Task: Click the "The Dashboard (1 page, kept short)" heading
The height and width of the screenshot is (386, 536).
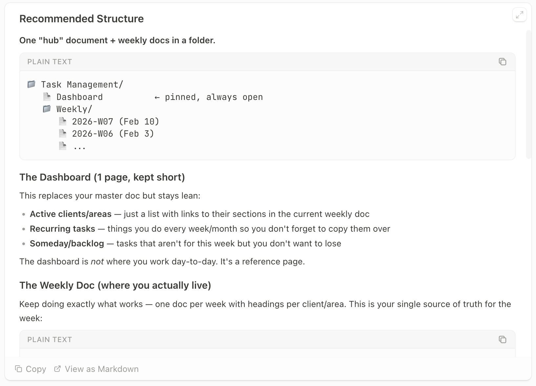Action: [102, 177]
